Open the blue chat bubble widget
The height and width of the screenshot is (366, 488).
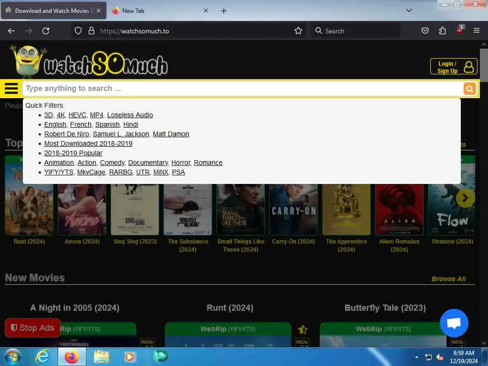[x=454, y=323]
